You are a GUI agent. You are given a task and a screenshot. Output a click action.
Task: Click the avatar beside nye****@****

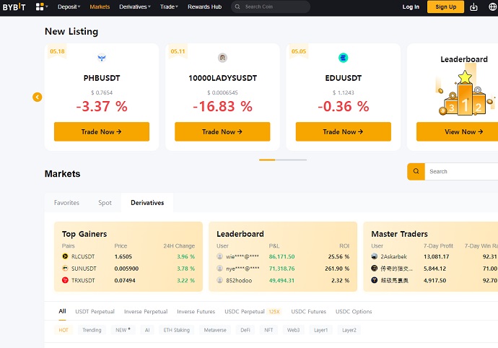point(220,269)
